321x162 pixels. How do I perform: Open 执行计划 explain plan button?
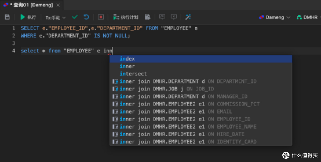(126, 17)
